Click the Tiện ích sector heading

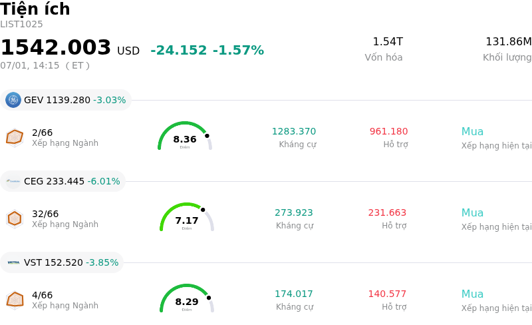[x=35, y=9]
